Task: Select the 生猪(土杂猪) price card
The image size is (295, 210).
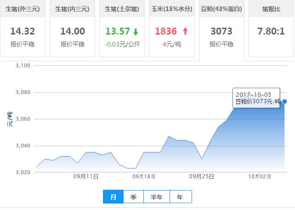Action: point(122,28)
